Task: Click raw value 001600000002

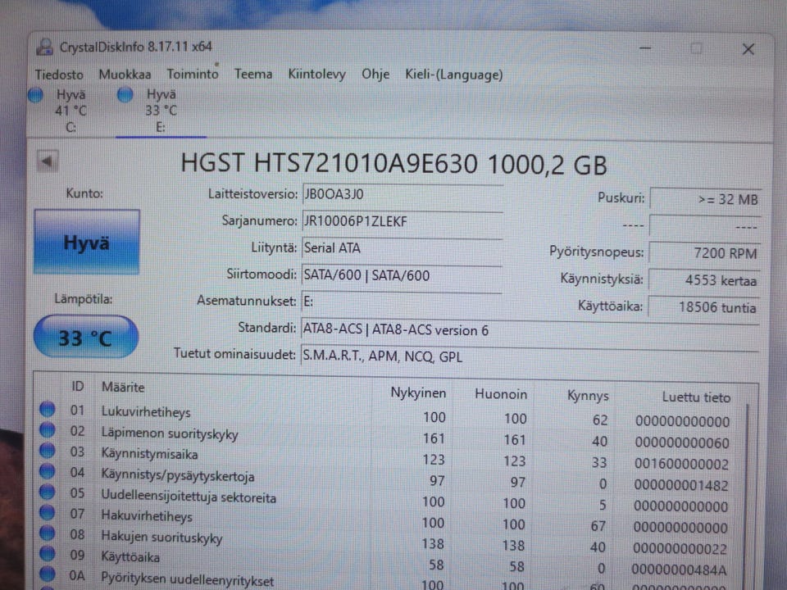Action: tap(681, 464)
